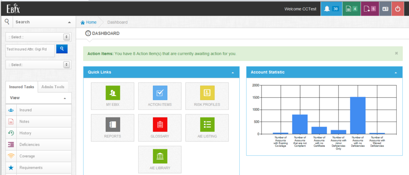Collapse the Quick Links panel
Image resolution: width=409 pixels, height=175 pixels.
tap(233, 73)
